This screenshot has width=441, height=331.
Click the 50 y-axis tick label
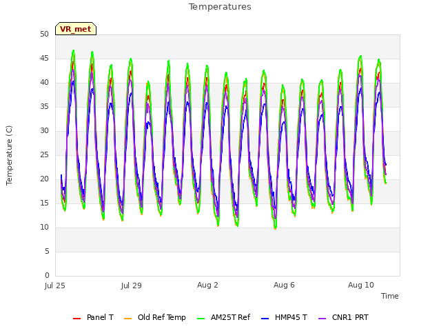point(44,34)
